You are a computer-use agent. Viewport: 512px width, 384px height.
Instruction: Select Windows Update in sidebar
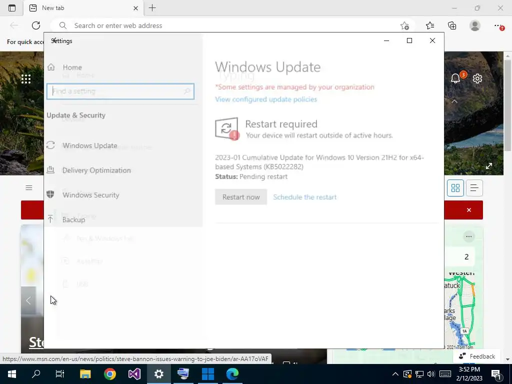click(90, 145)
